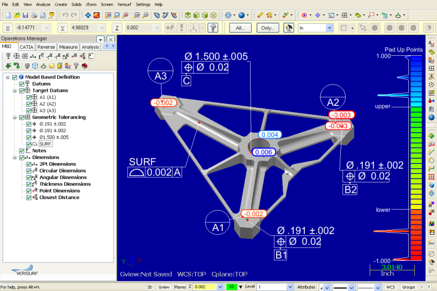Click the lower limit on color scale

pyautogui.click(x=383, y=210)
